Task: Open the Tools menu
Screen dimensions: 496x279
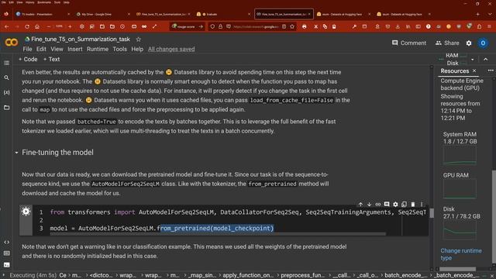Action: tap(119, 49)
